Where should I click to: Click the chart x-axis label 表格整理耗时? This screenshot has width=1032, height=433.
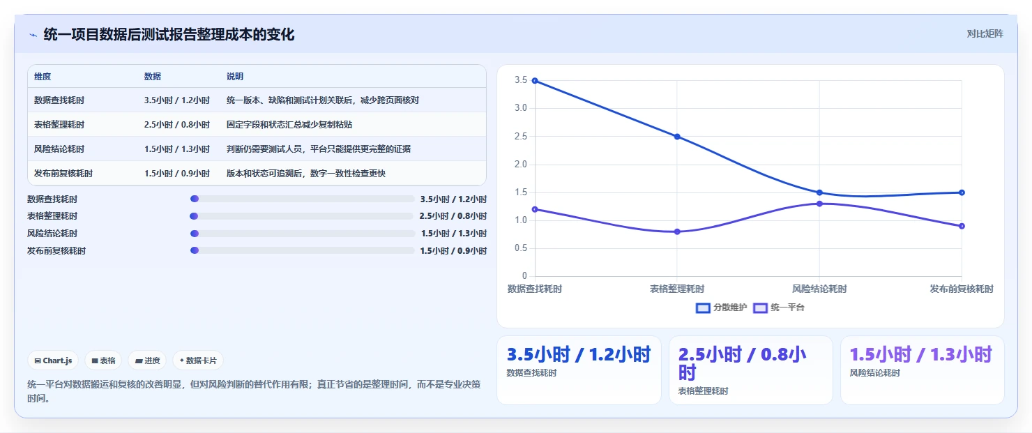[677, 289]
